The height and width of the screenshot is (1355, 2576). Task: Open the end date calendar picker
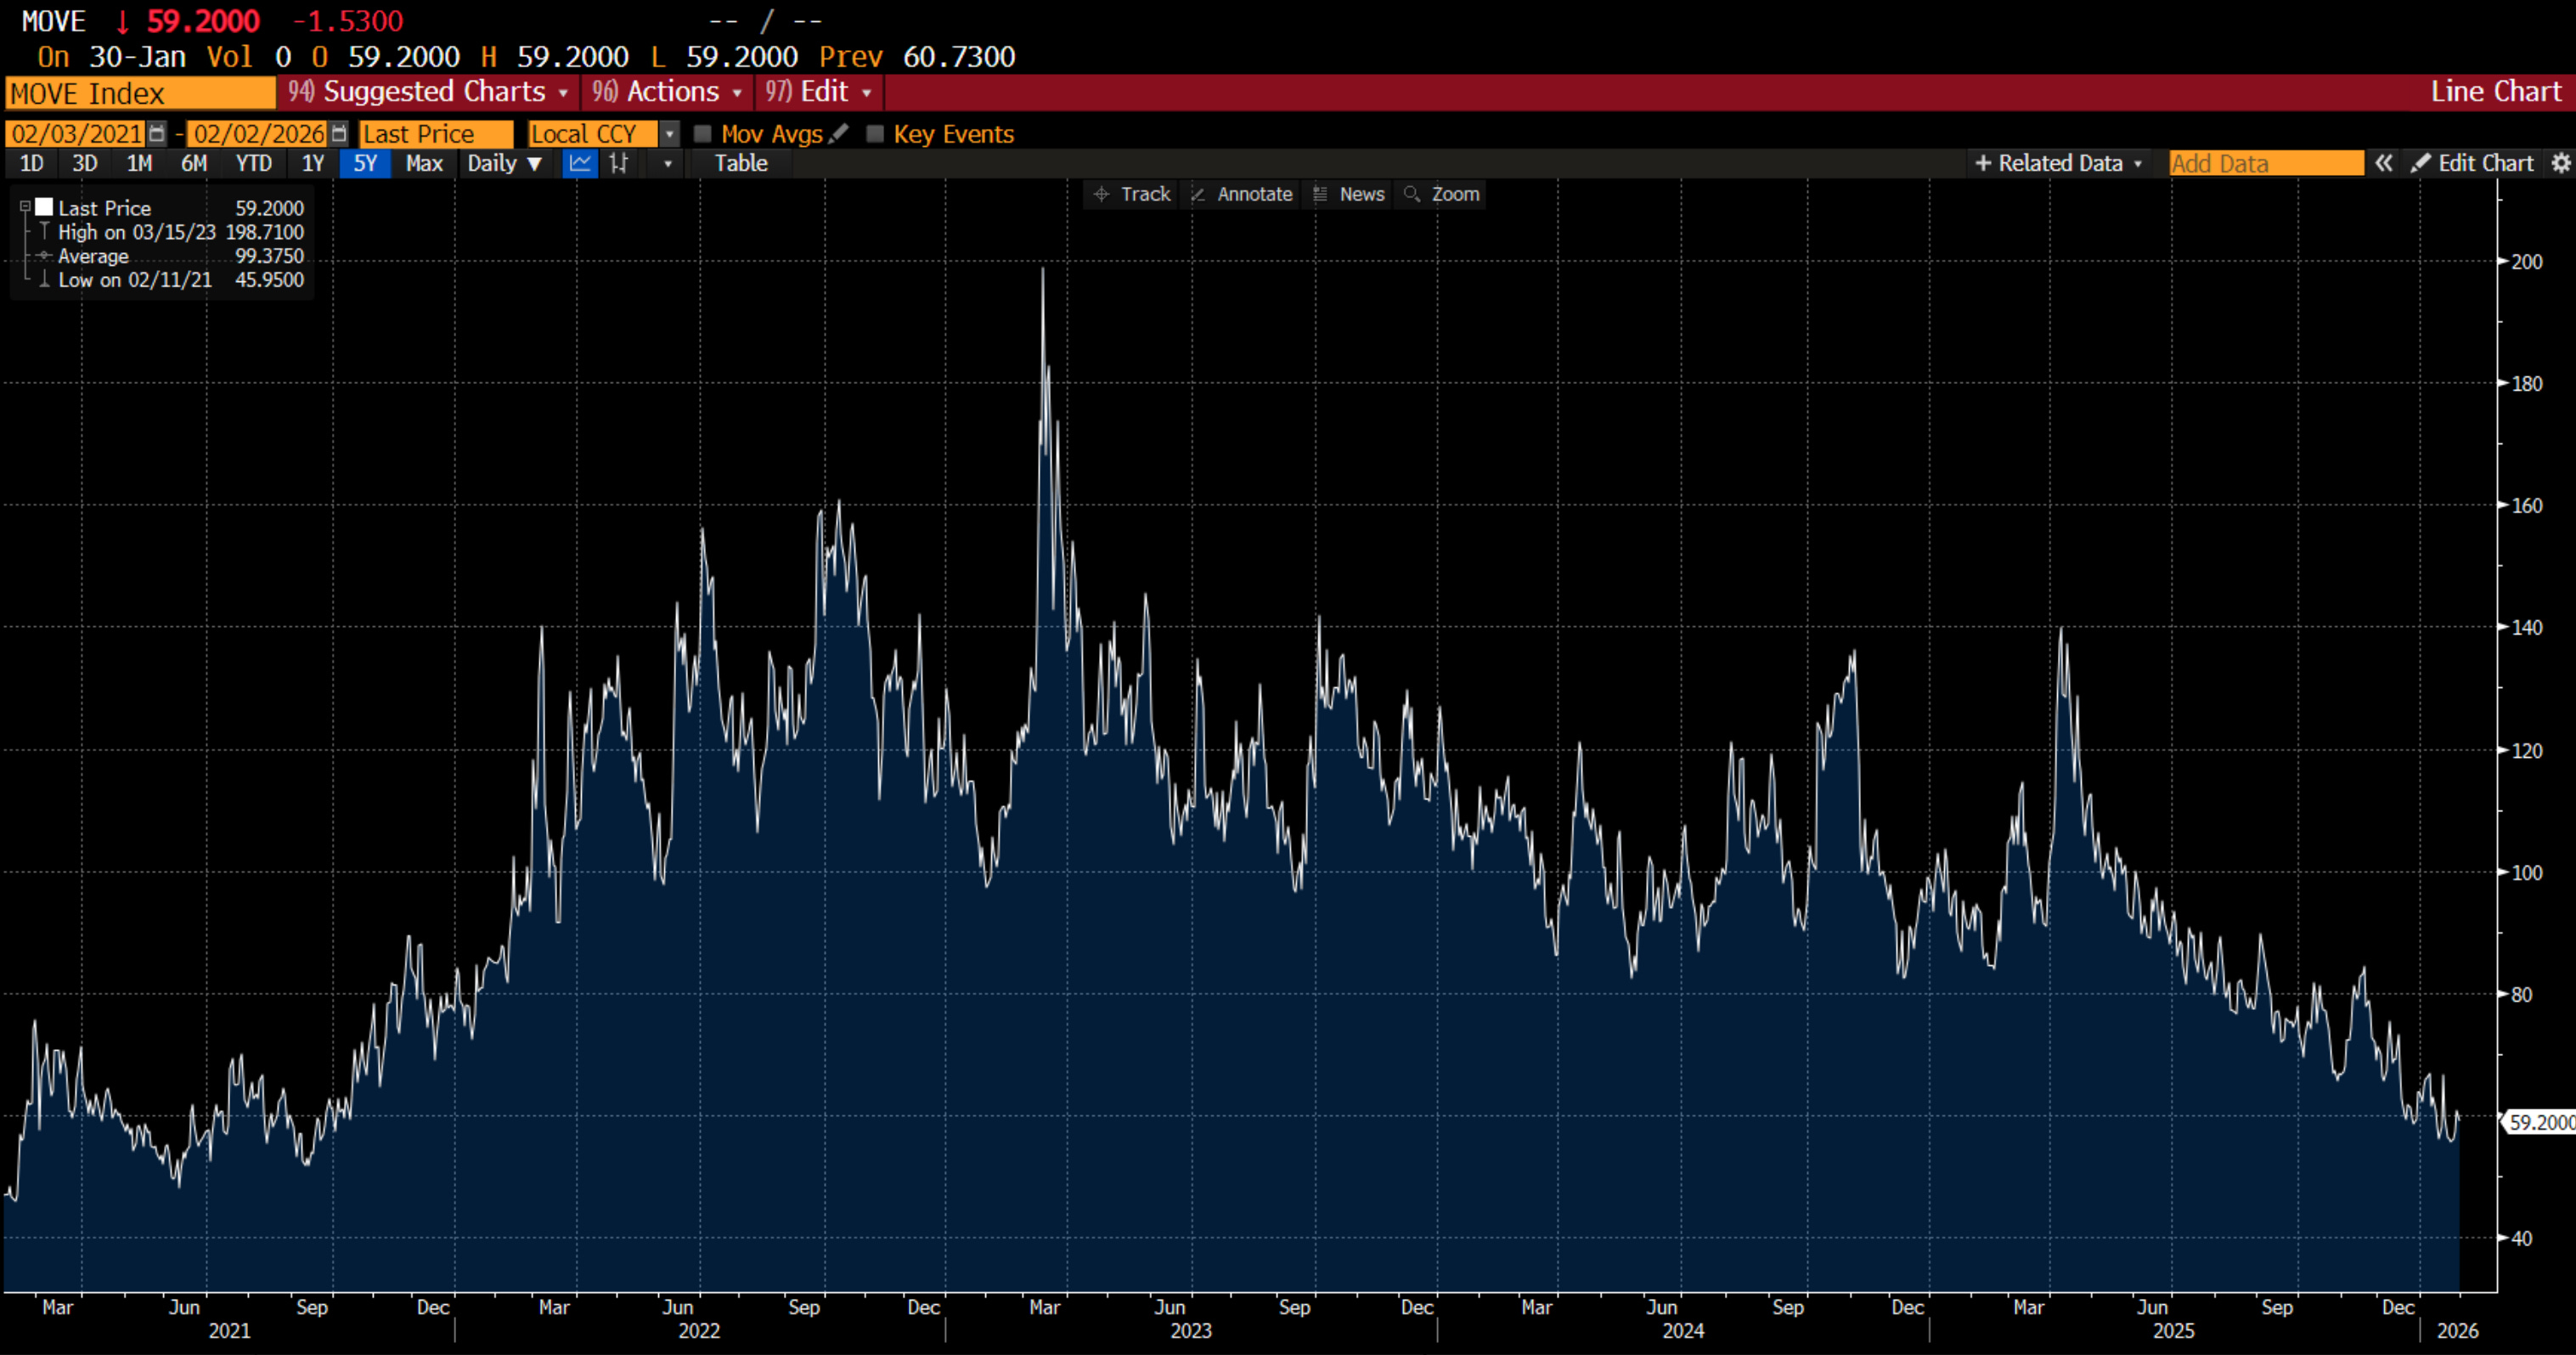click(x=339, y=134)
